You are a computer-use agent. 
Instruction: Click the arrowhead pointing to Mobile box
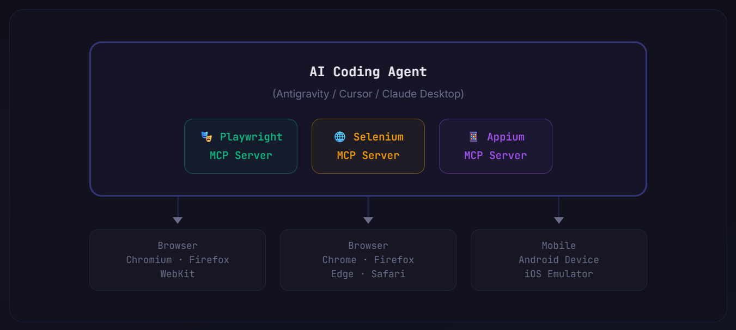pyautogui.click(x=558, y=220)
